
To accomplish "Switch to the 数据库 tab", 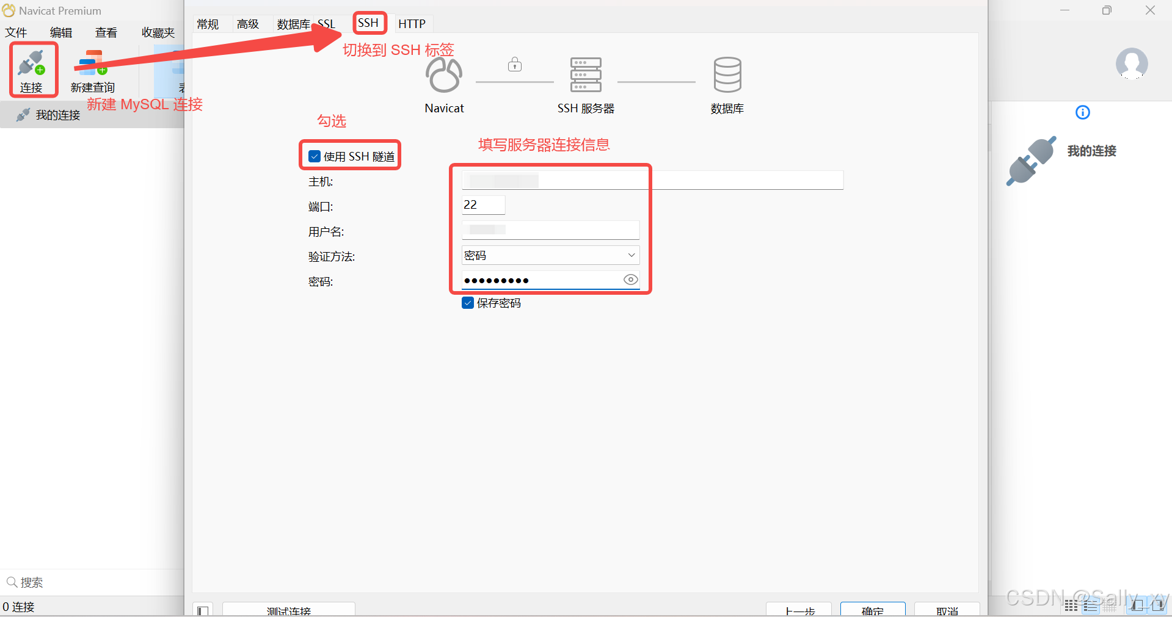I will (x=294, y=24).
